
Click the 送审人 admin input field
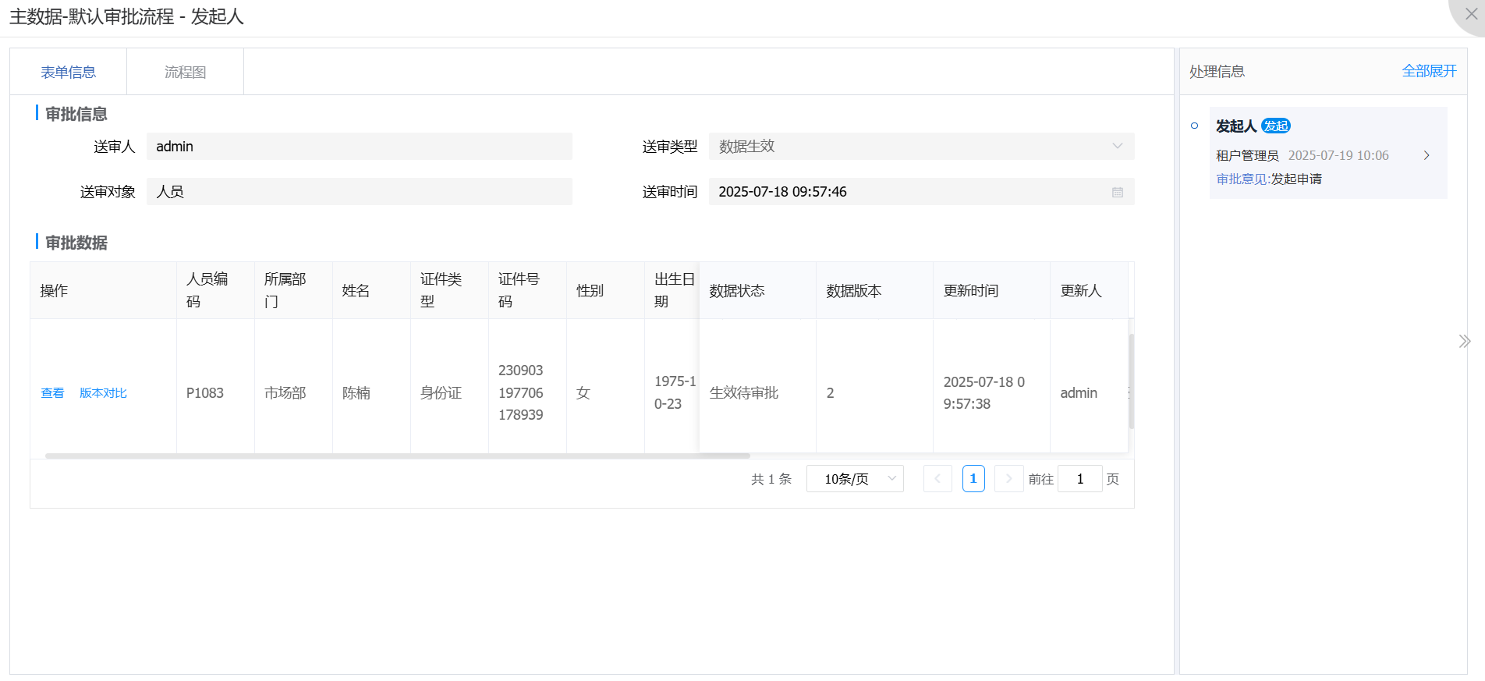point(359,147)
